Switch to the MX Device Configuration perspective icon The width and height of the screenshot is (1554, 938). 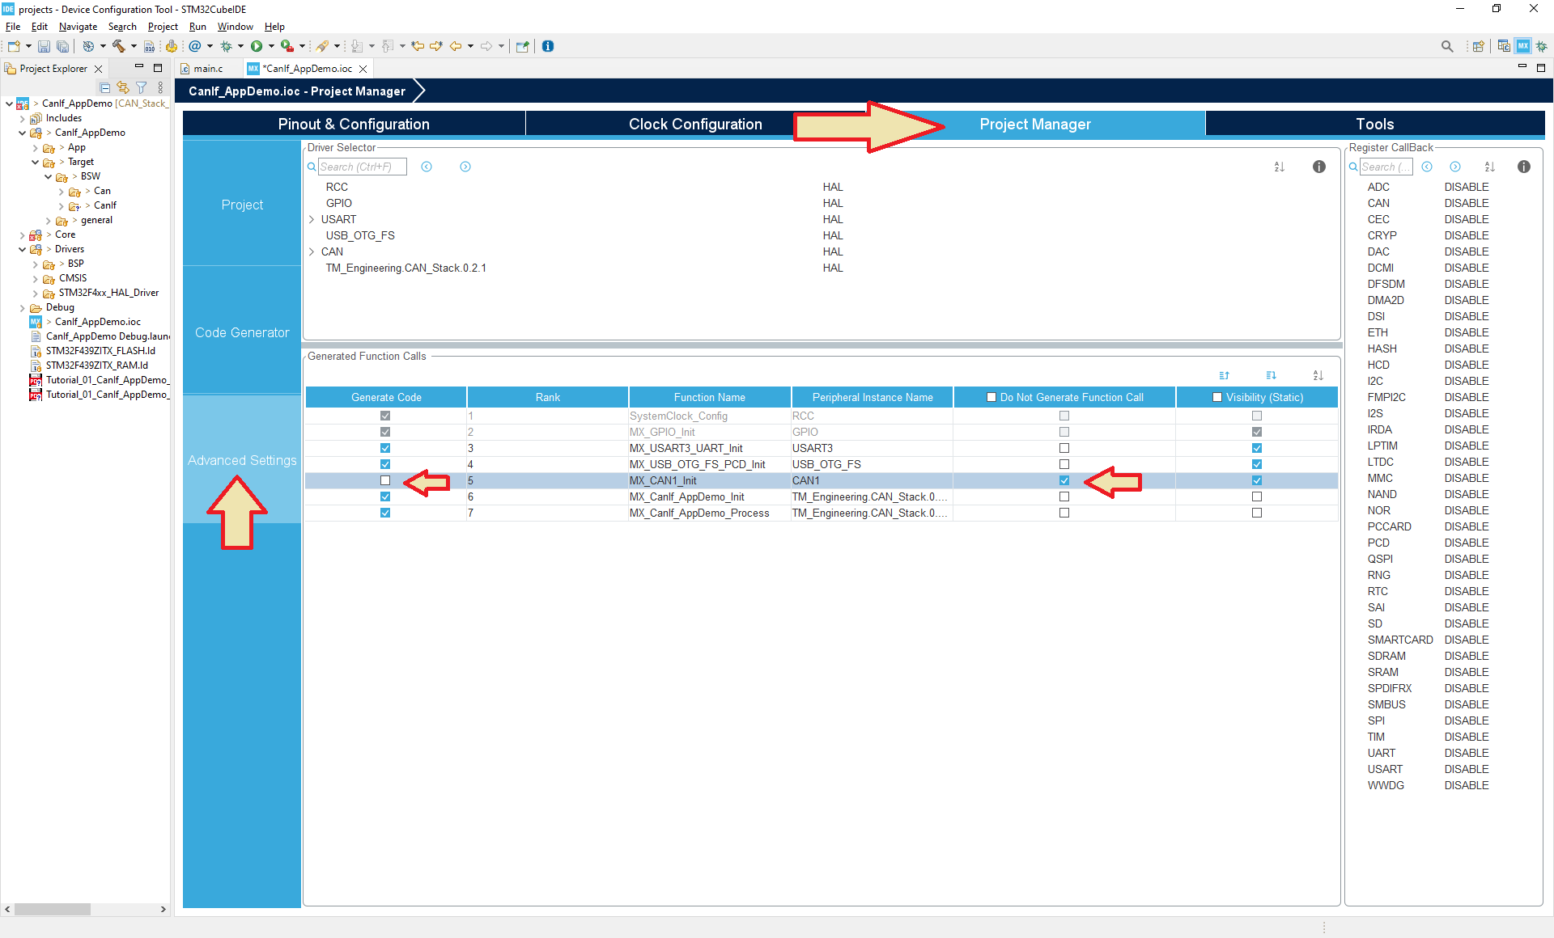(1523, 46)
